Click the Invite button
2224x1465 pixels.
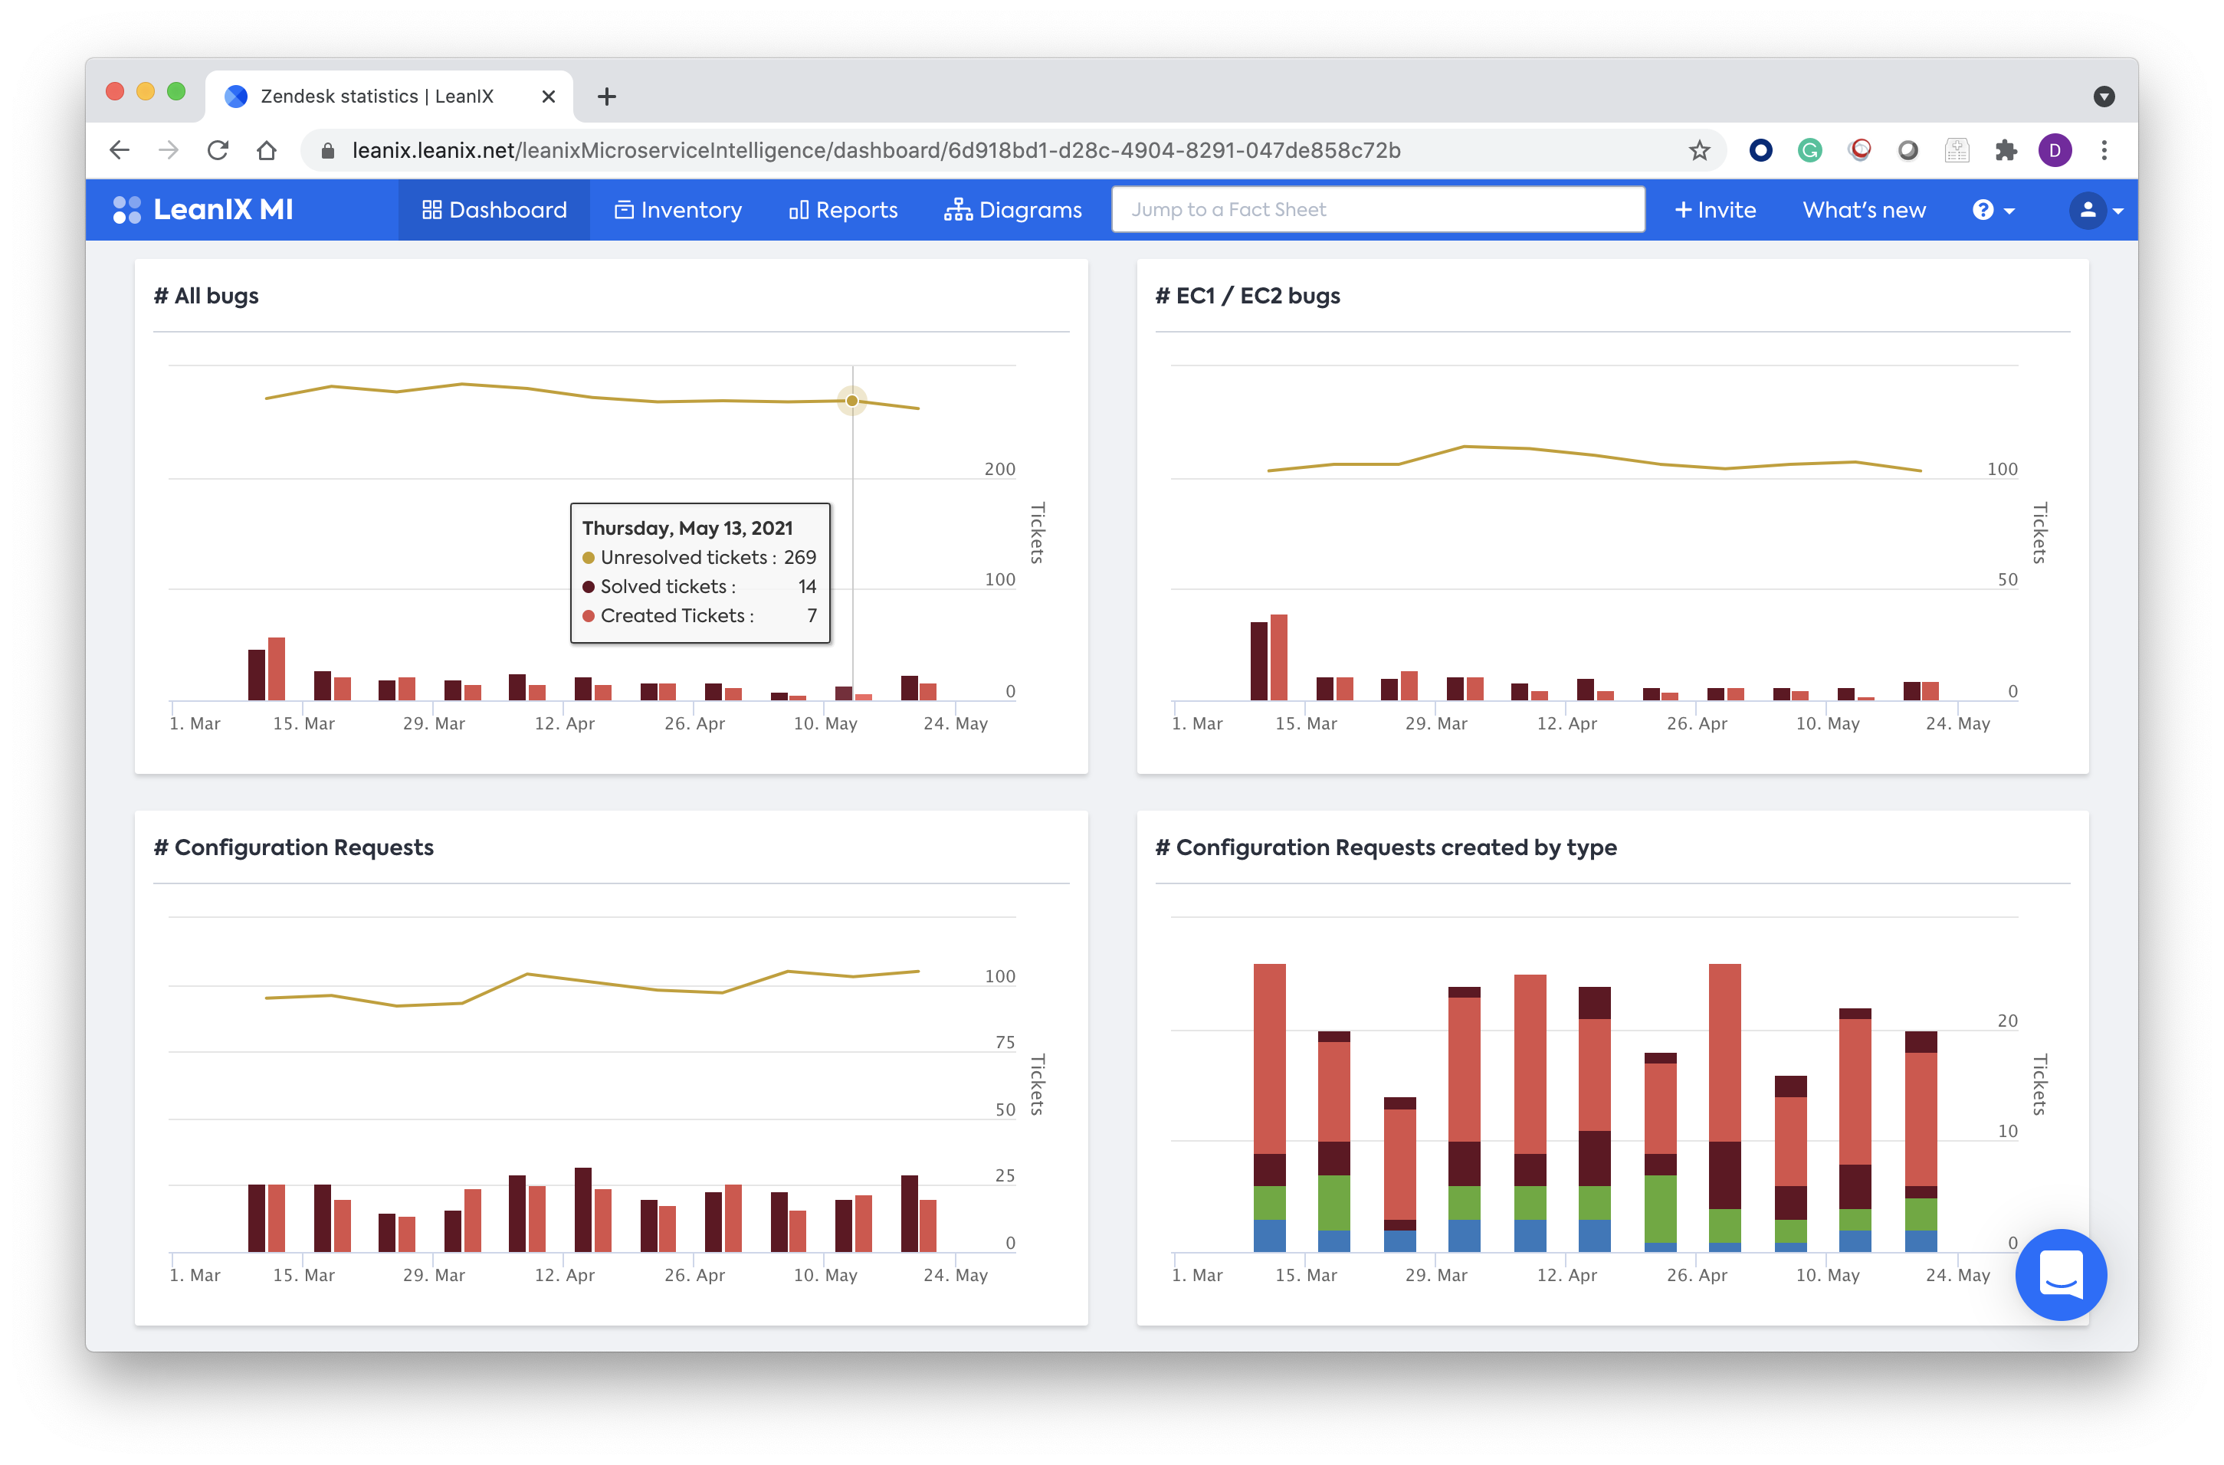1714,210
